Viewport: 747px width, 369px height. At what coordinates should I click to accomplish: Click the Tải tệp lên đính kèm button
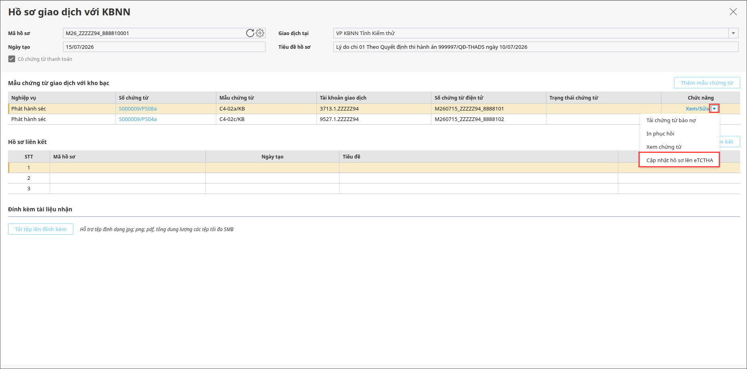pos(41,229)
